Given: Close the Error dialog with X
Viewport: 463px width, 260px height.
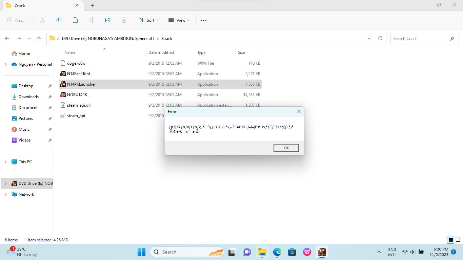Looking at the screenshot, I should click(x=299, y=111).
